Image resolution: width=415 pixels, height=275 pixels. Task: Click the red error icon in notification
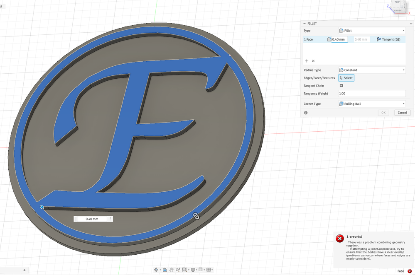point(340,238)
